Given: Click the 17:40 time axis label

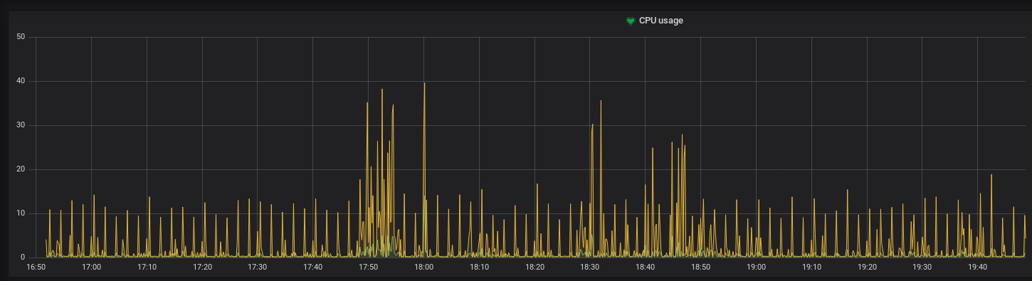Looking at the screenshot, I should pos(313,267).
